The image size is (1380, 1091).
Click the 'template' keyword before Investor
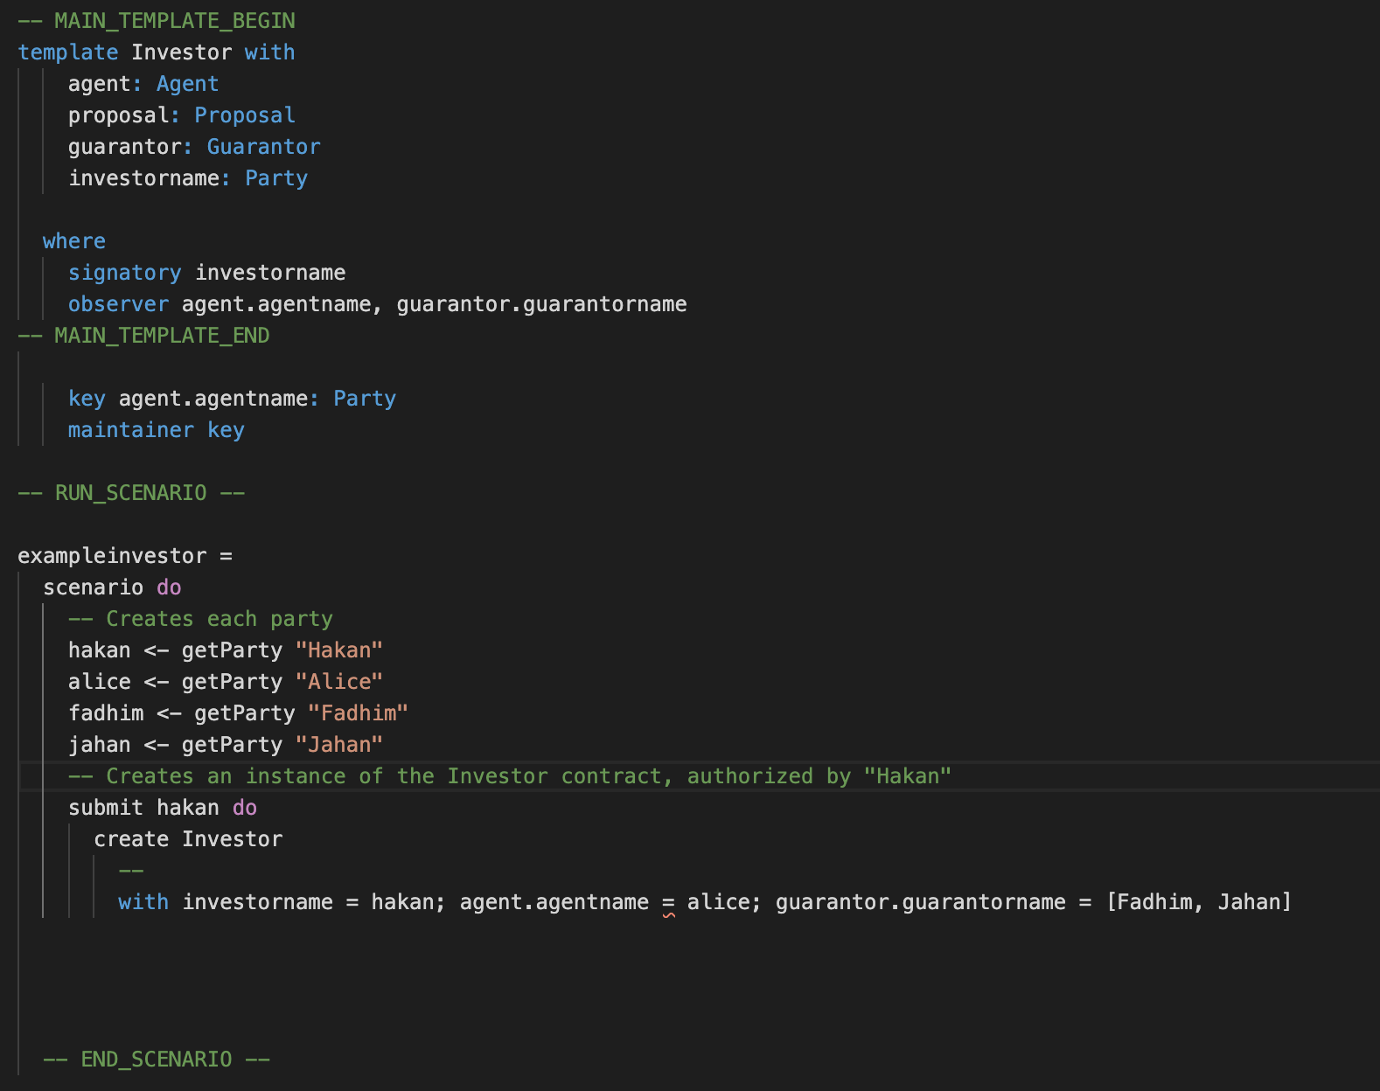click(x=67, y=52)
